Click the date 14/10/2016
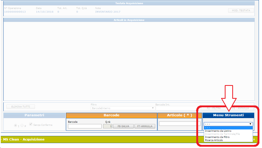 [x=44, y=12]
